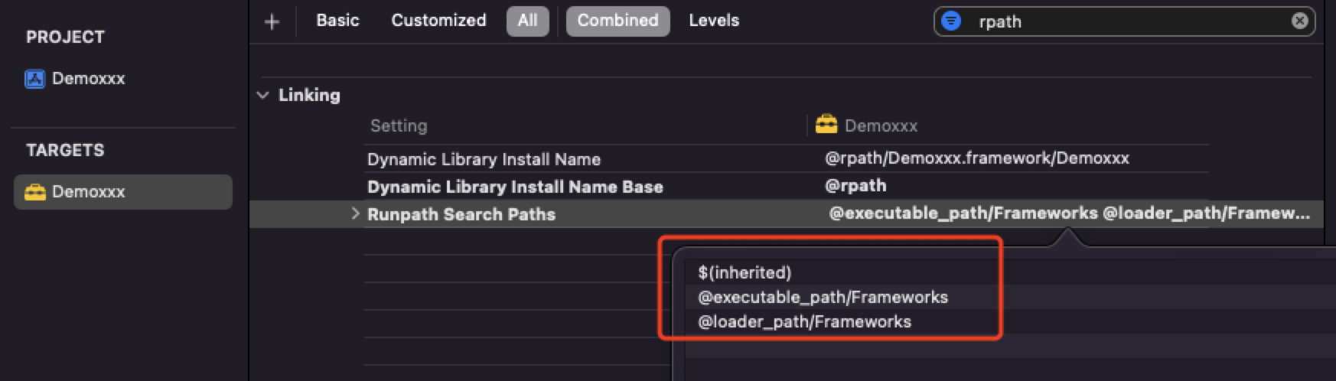Show All build settings
Viewport: 1336px width, 381px height.
(x=527, y=21)
